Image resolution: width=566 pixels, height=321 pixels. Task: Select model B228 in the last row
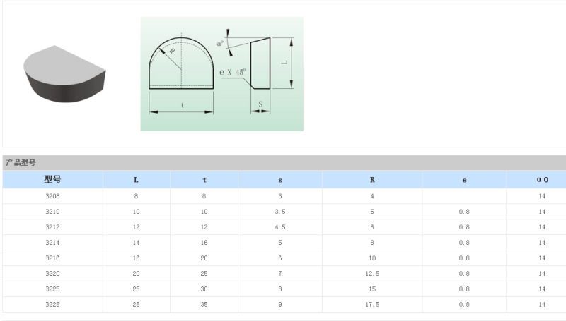[52, 305]
